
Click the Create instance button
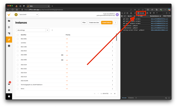tap(107, 23)
